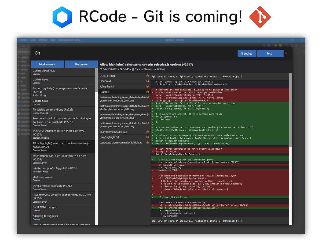
Task: Select the 'Allow highlight() selectize' commit in the list
Action: tap(63, 147)
